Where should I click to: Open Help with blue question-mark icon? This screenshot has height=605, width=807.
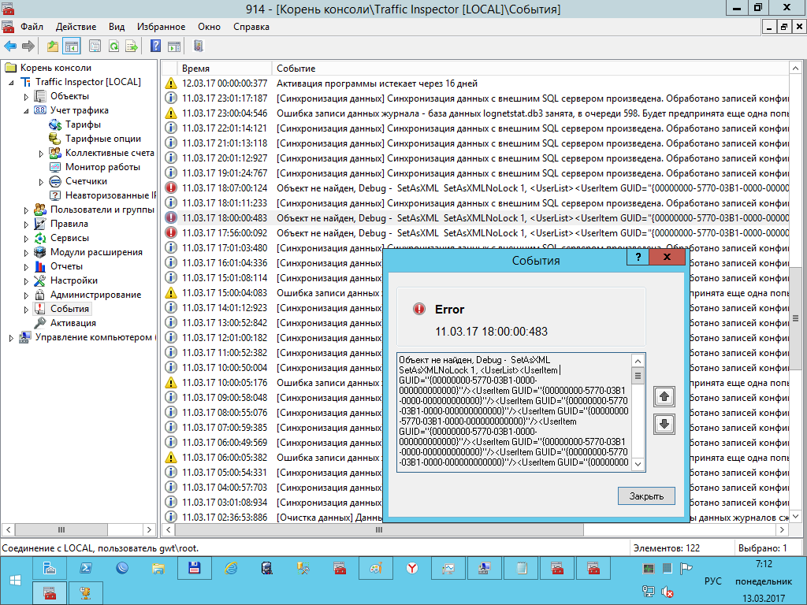(x=155, y=46)
